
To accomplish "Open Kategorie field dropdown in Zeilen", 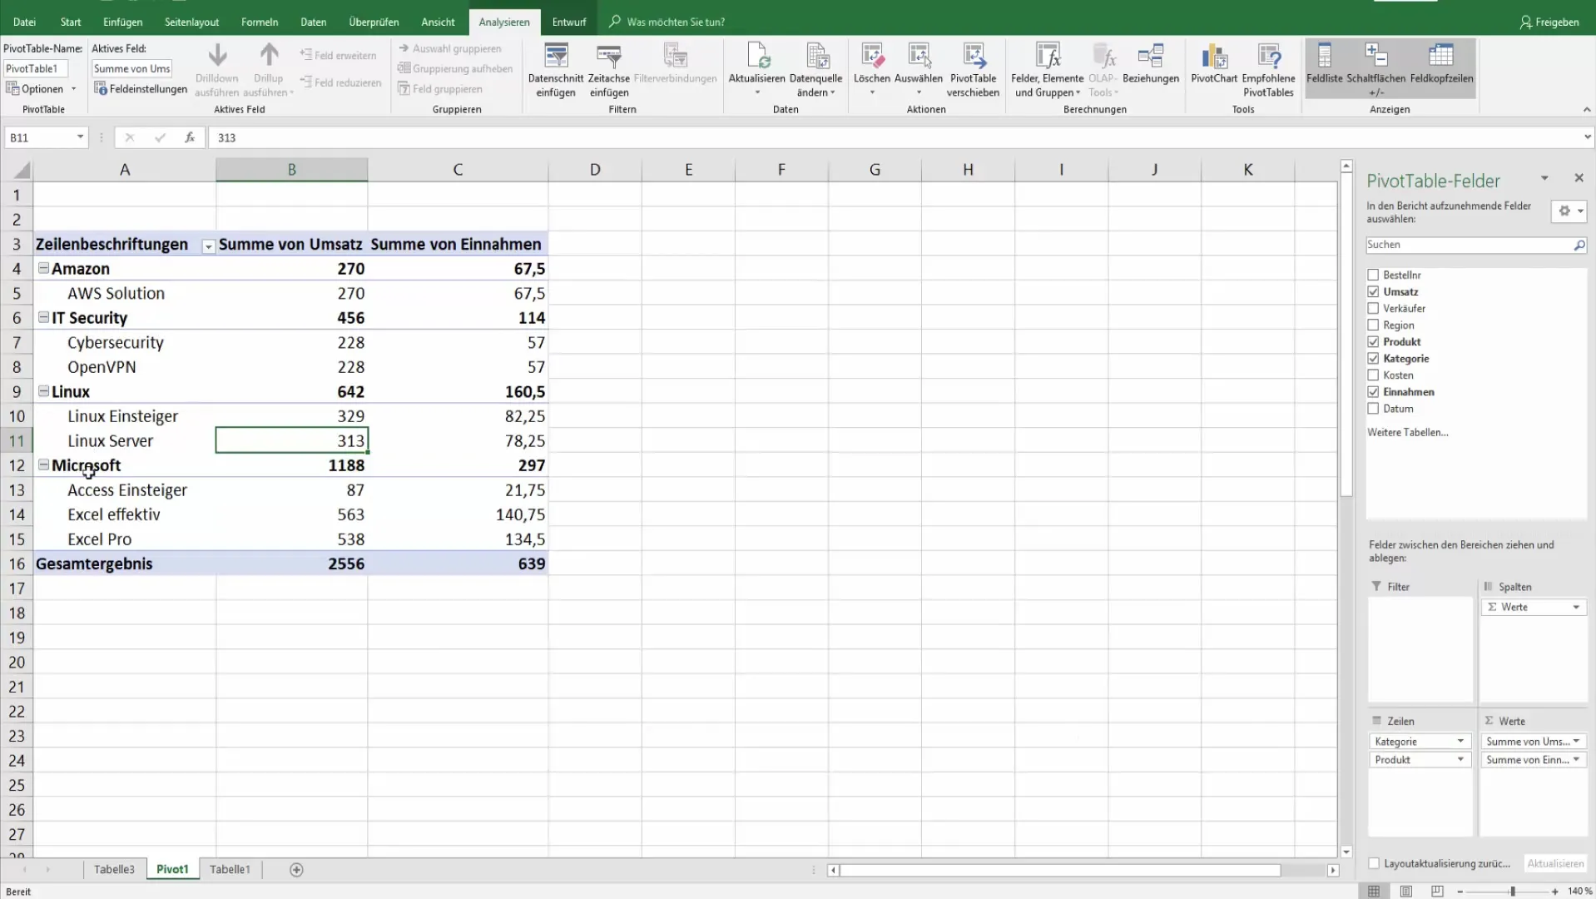I will pyautogui.click(x=1460, y=742).
